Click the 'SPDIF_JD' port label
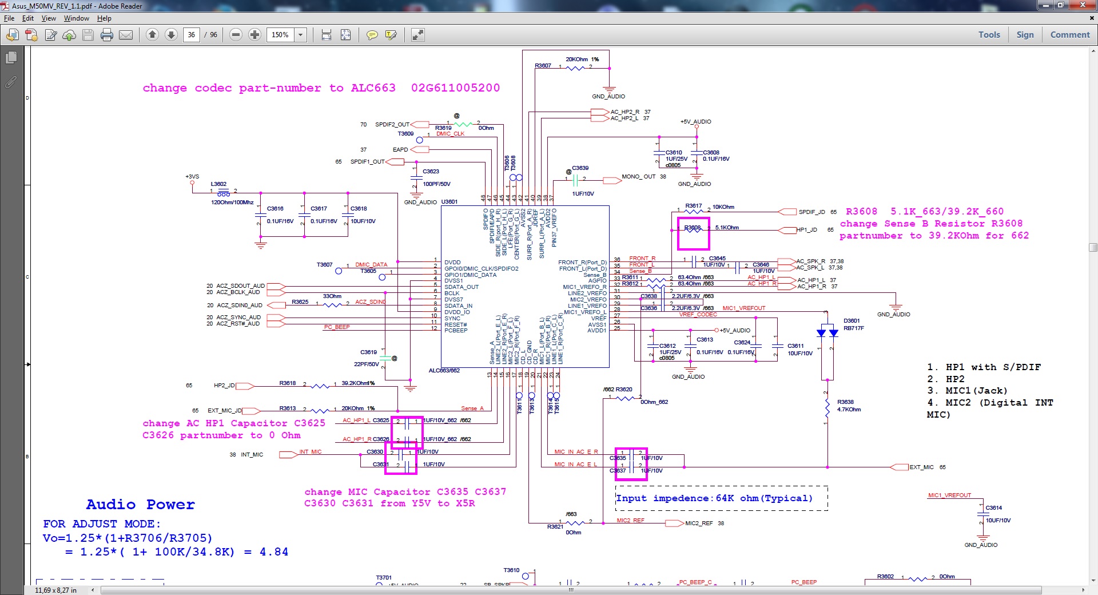This screenshot has width=1098, height=595. [811, 212]
